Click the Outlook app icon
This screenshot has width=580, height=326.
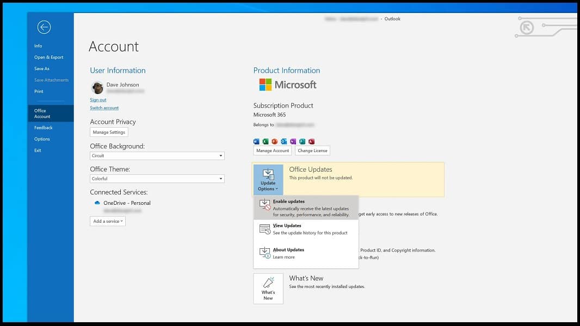click(x=283, y=141)
